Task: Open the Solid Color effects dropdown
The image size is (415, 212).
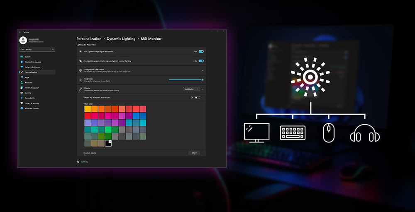Action: pos(191,89)
